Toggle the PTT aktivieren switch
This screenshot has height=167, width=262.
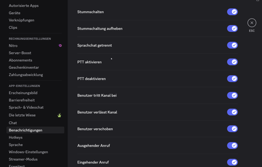(x=232, y=62)
